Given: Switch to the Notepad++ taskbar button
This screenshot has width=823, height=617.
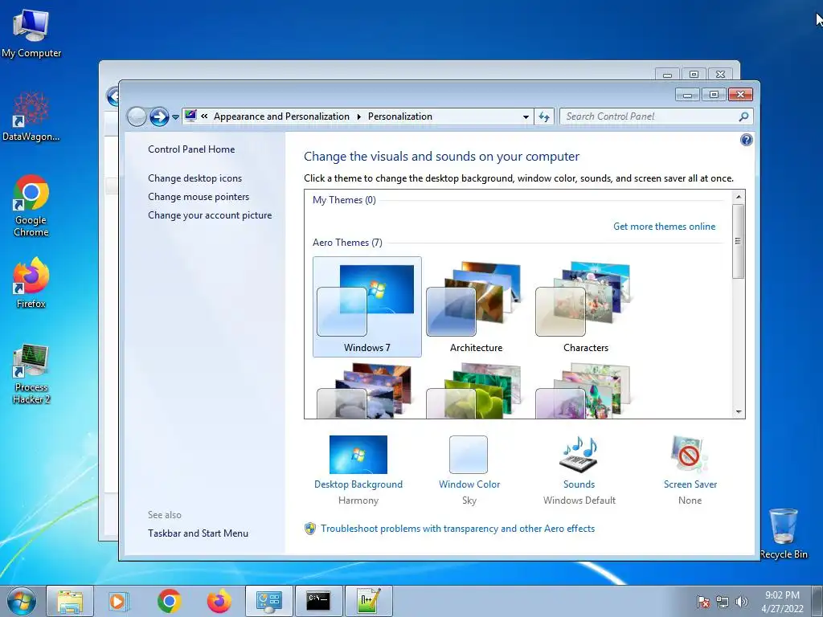Looking at the screenshot, I should pyautogui.click(x=368, y=601).
